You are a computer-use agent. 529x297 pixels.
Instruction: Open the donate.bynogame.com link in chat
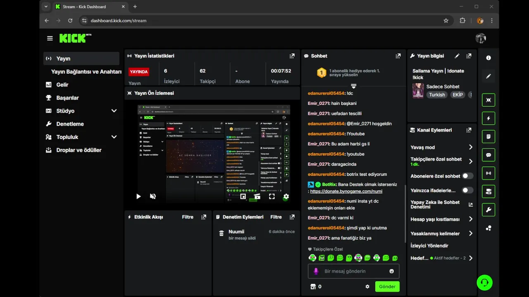tap(346, 191)
